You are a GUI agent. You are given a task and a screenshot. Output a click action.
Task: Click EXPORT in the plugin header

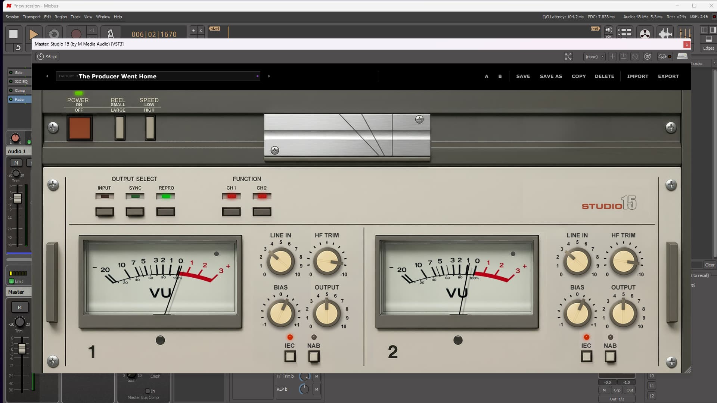pyautogui.click(x=668, y=76)
